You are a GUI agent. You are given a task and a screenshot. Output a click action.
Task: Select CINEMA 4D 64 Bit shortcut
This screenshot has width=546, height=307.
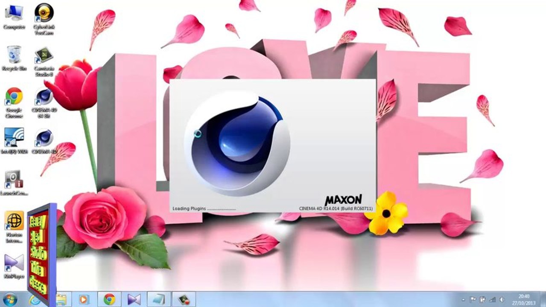point(44,103)
